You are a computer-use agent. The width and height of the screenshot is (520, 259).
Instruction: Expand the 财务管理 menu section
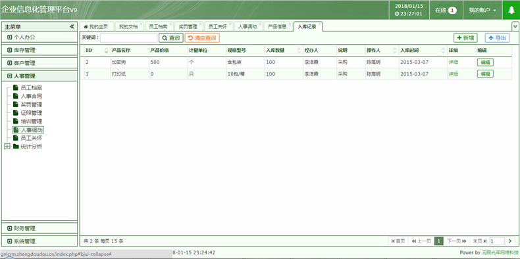(x=39, y=228)
